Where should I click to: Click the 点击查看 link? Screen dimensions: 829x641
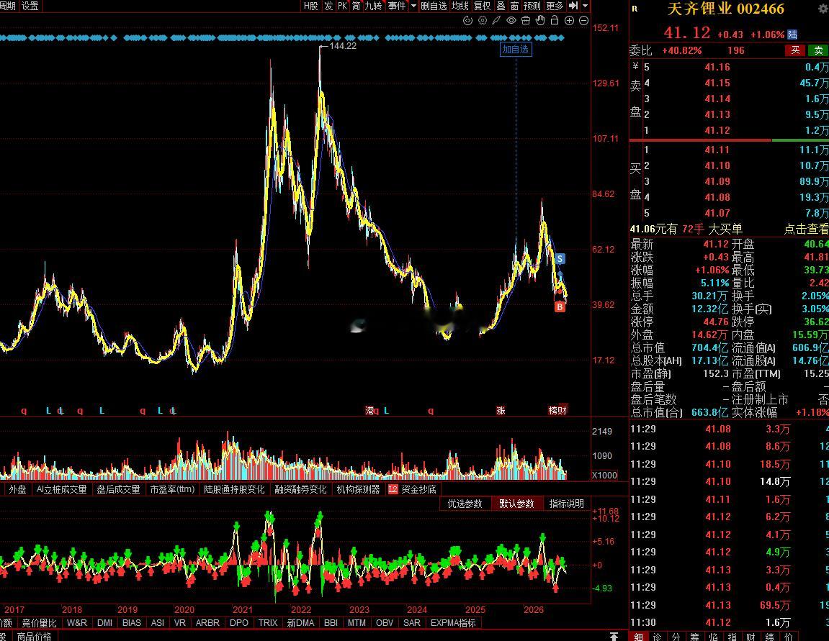click(x=806, y=229)
